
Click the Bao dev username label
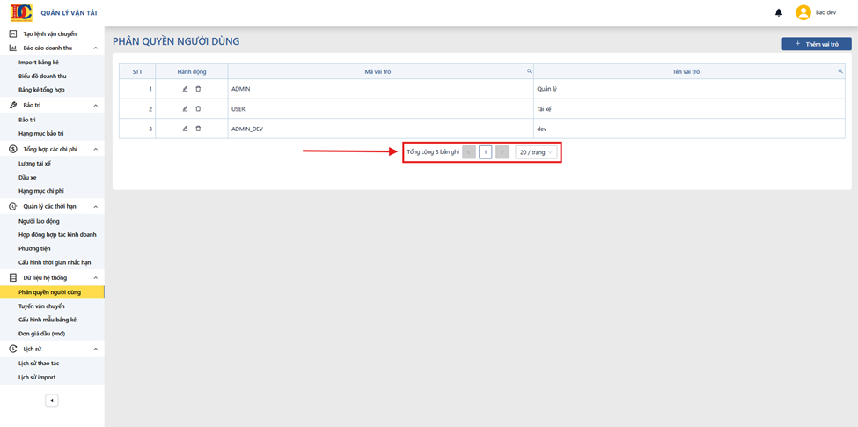[x=825, y=12]
